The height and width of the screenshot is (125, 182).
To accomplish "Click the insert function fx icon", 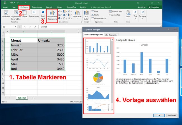I will coord(36,27).
